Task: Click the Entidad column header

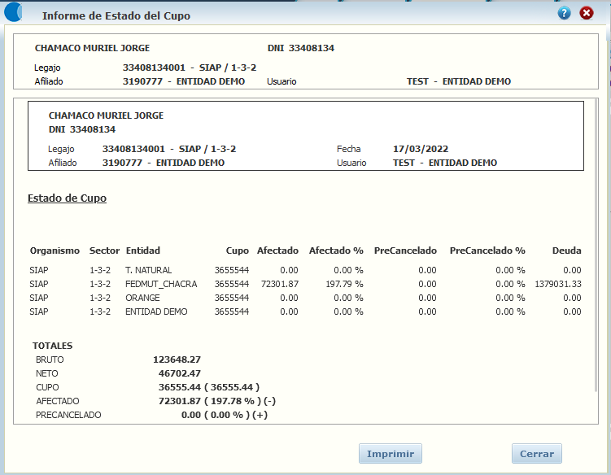Action: (143, 251)
